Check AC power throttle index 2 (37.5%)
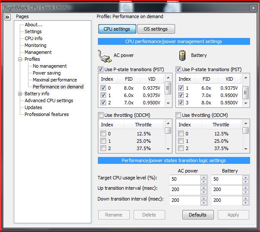 point(103,148)
